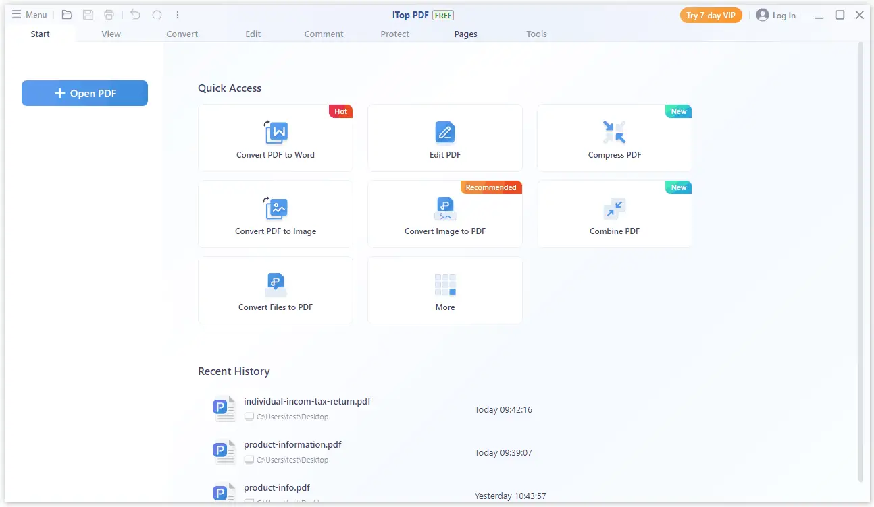Click the Edit PDF pencil icon
Viewport: 874px width, 507px height.
[x=445, y=133]
